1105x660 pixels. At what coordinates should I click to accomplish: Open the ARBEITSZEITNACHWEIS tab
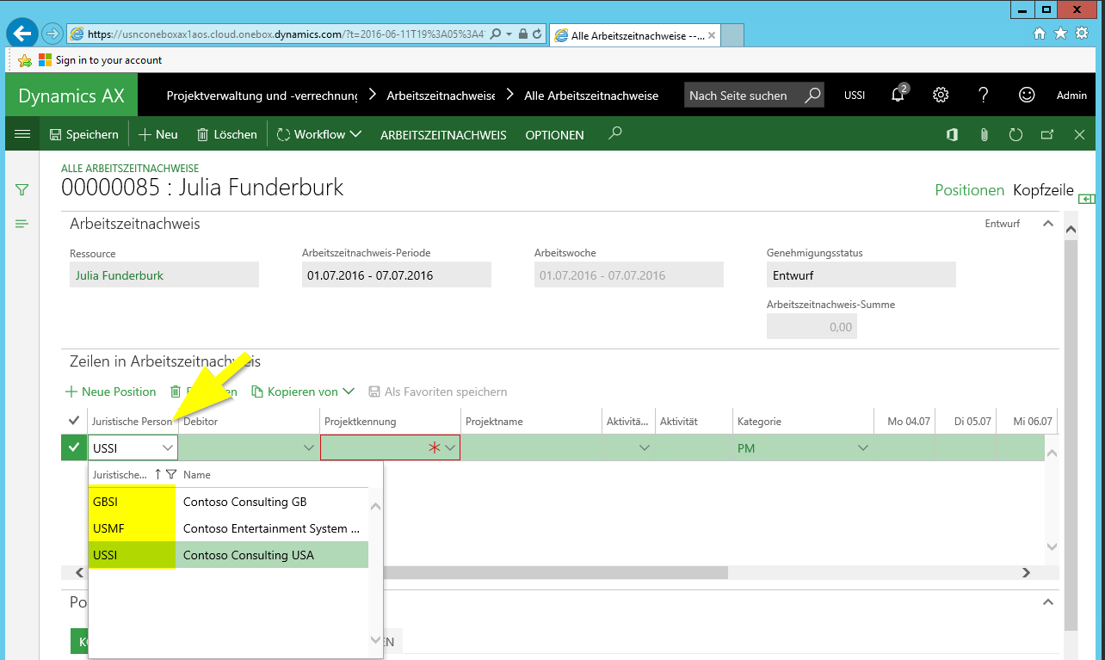pyautogui.click(x=443, y=135)
